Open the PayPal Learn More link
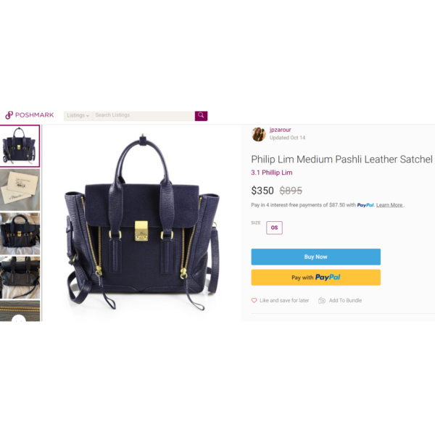 (x=389, y=205)
